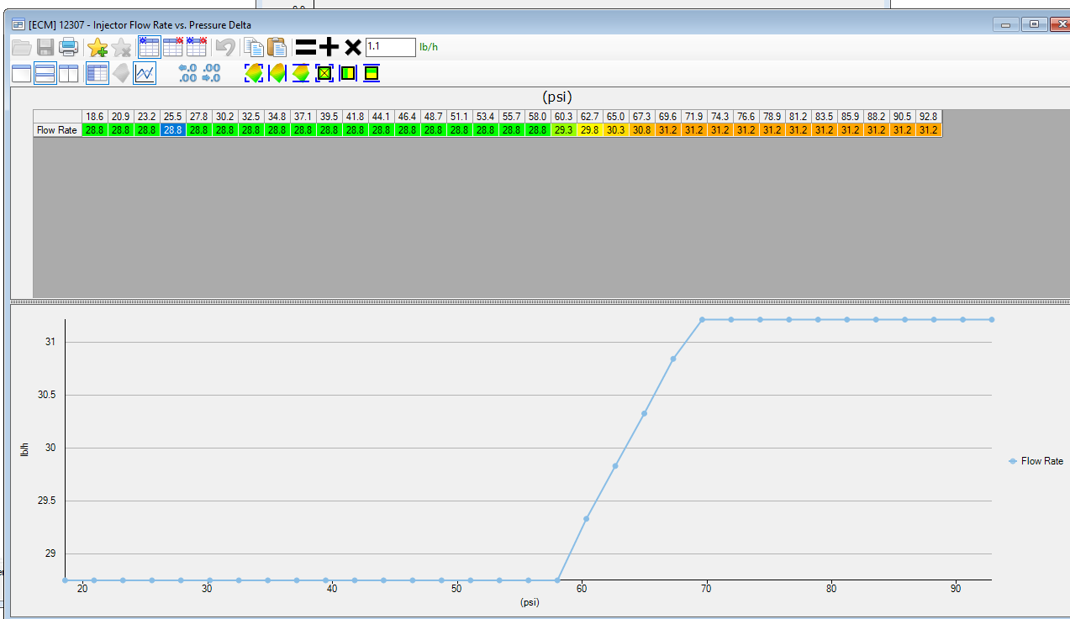Paste values using the clipboard icon

point(277,47)
